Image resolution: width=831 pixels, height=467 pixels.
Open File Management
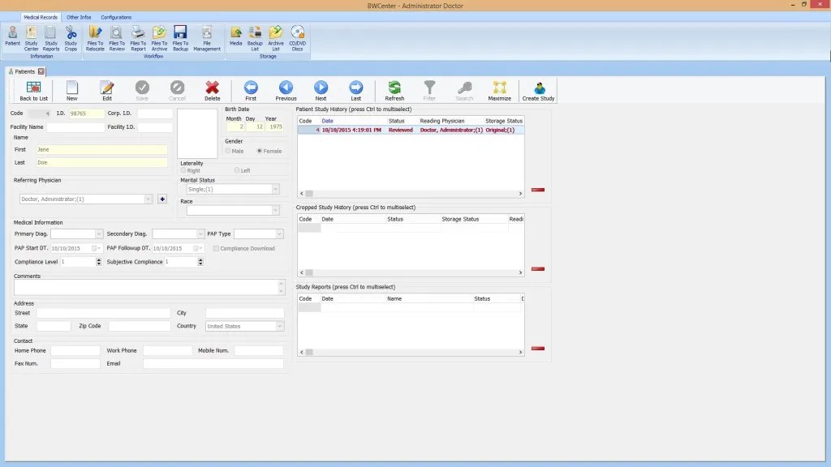click(x=207, y=39)
